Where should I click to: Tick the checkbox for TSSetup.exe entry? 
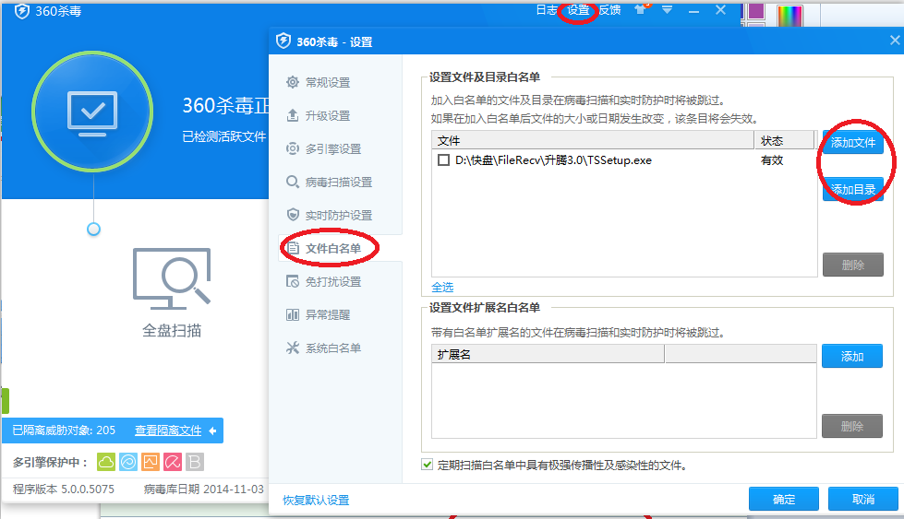click(443, 160)
